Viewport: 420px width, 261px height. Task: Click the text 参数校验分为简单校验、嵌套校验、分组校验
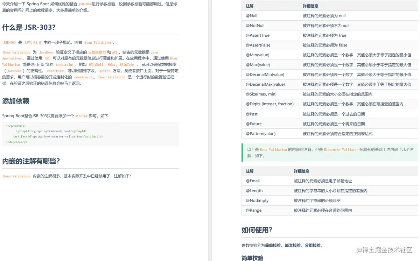[282, 245]
